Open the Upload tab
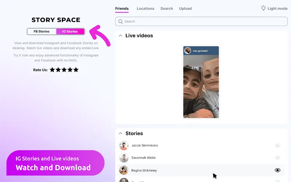This screenshot has height=182, width=291. pyautogui.click(x=185, y=8)
